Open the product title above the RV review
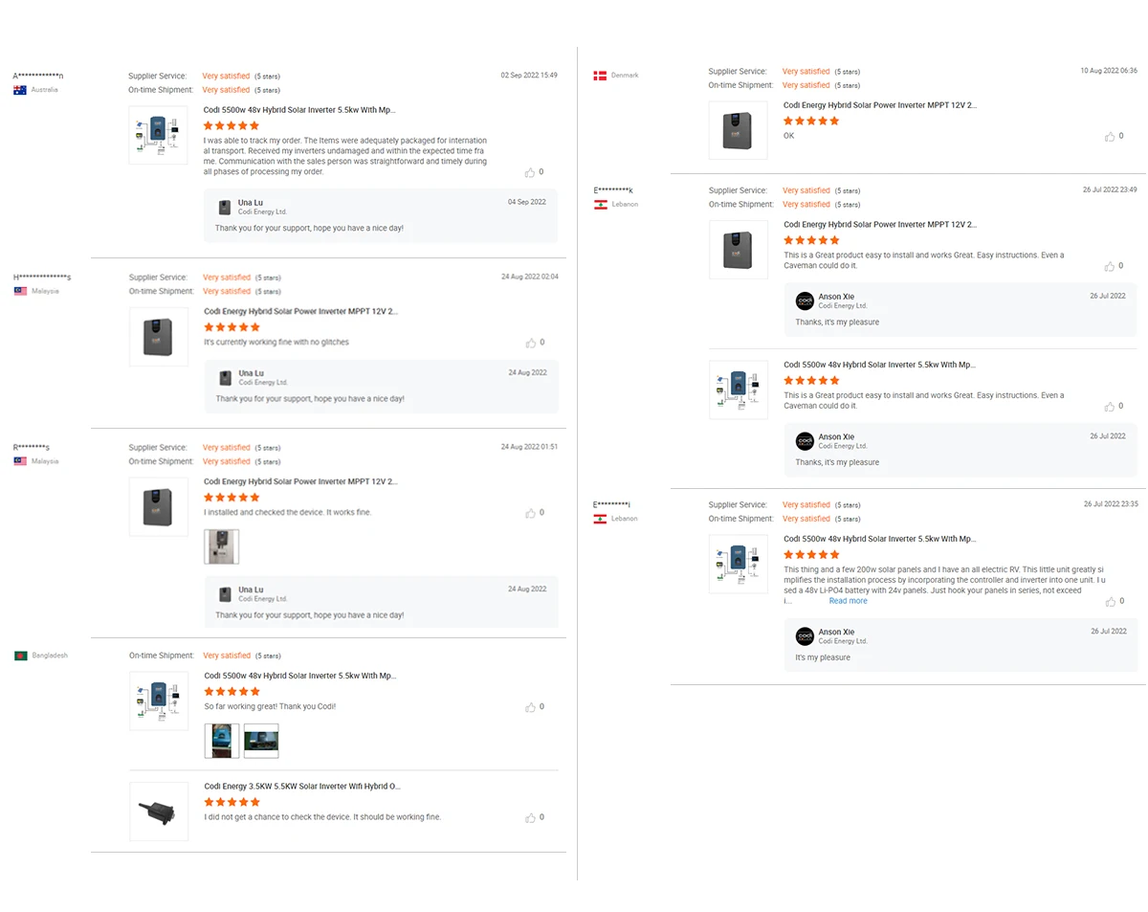Viewport: 1148px width, 912px height. [x=879, y=539]
